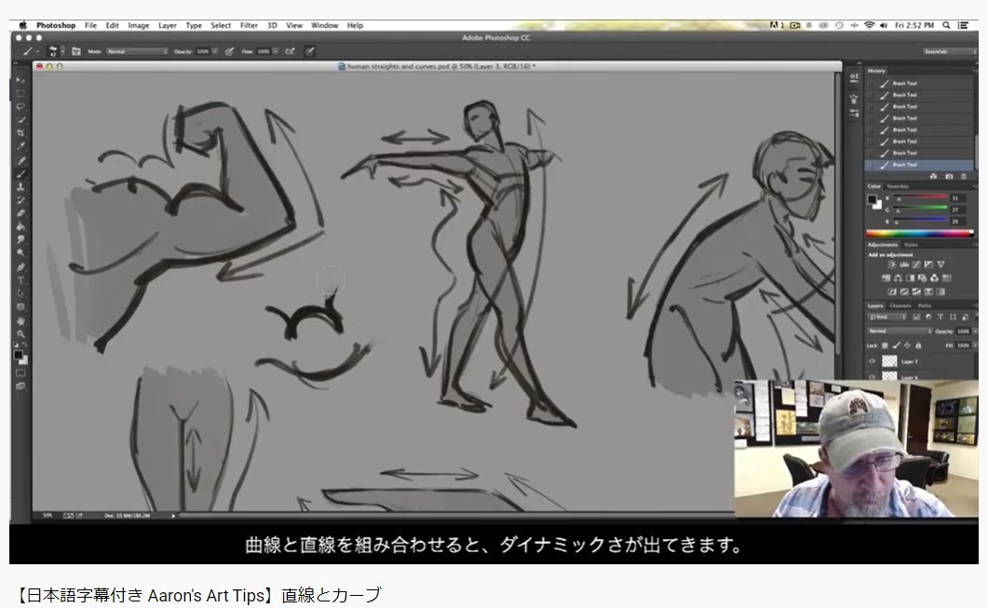
Task: Switch to the Channels tab
Action: (900, 305)
